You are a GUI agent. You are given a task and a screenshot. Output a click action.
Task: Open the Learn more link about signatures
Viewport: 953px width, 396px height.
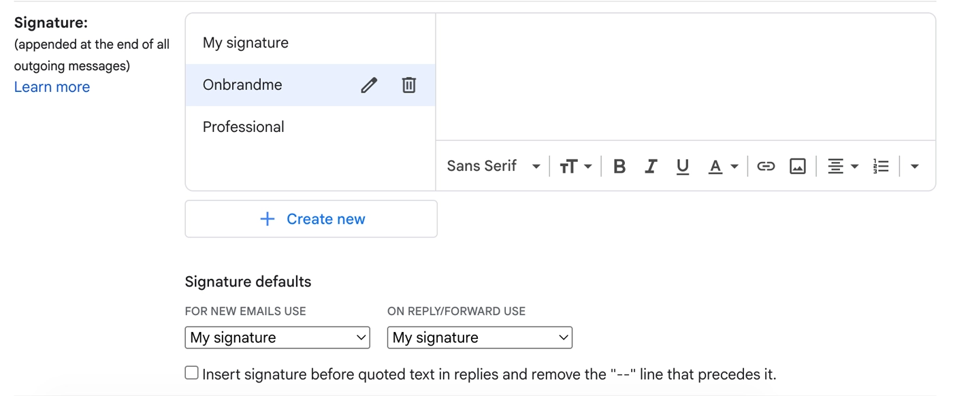pos(52,86)
